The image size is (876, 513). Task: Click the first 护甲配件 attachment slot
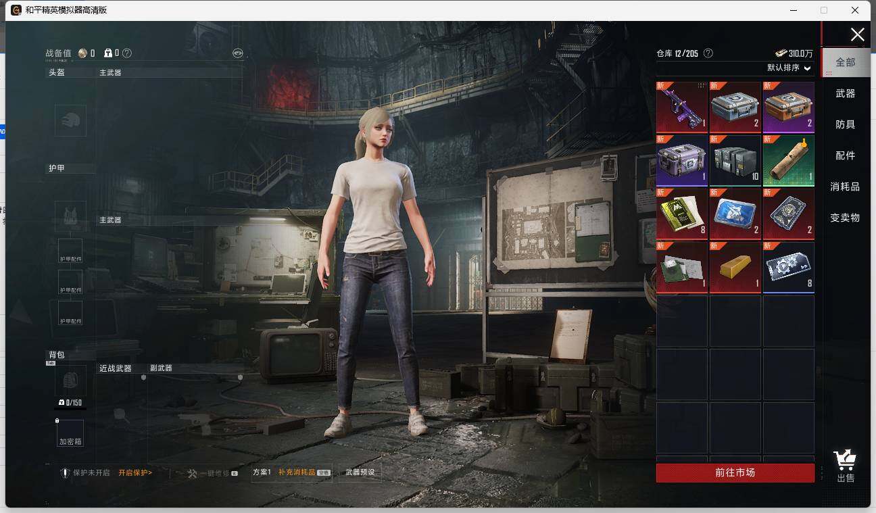[x=70, y=251]
